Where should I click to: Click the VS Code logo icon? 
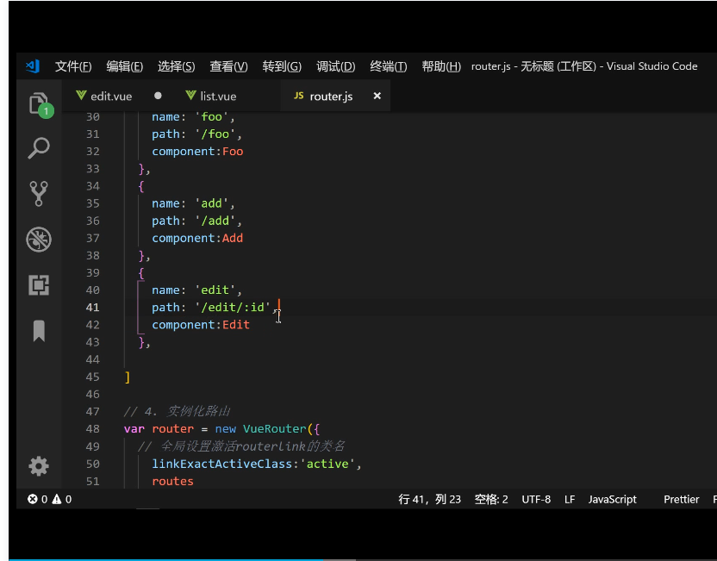(33, 66)
